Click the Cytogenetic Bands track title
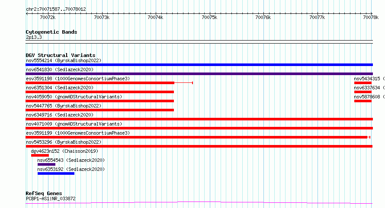385x208 pixels. [51, 32]
